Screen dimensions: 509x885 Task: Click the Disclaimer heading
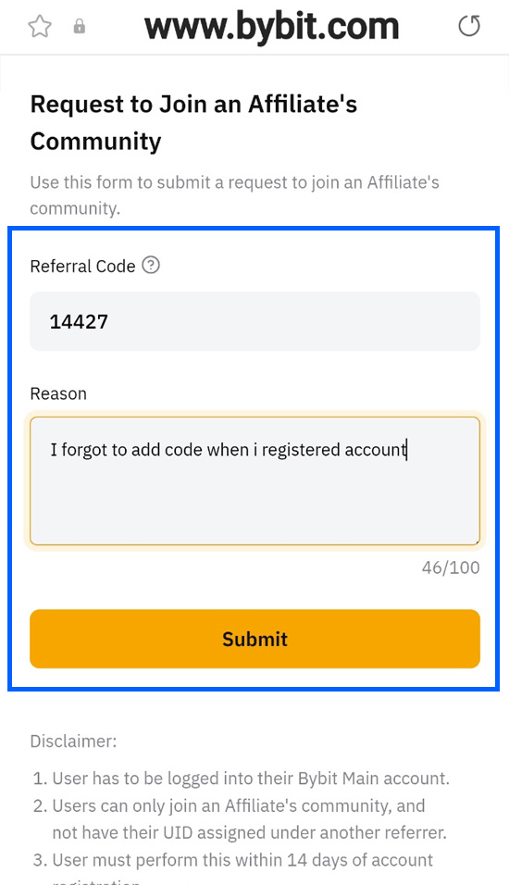coord(73,741)
